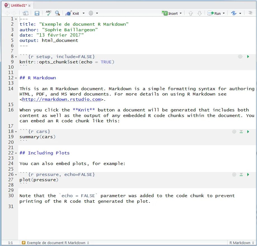Image resolution: width=257 pixels, height=246 pixels.
Task: Save the current document
Action: click(x=37, y=13)
